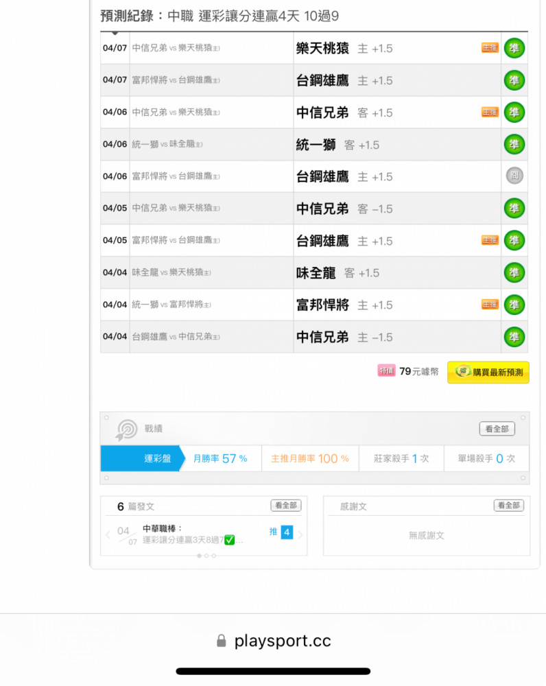The image size is (546, 686).
Task: Click green checkmark emoji in post title
Action: point(229,541)
